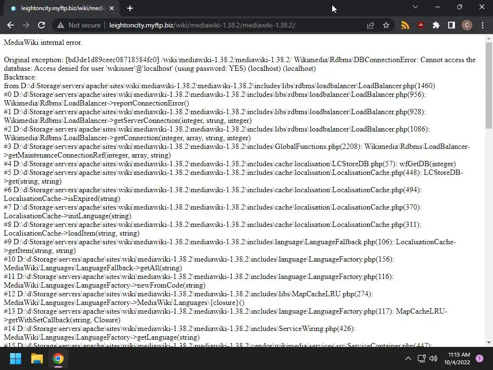Image resolution: width=493 pixels, height=370 pixels.
Task: Click text "Access denied for user 'wikiuser'@'localhost'"
Action: click(x=104, y=68)
